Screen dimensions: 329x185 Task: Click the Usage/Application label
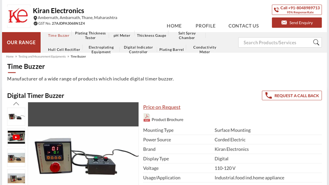pos(162,178)
